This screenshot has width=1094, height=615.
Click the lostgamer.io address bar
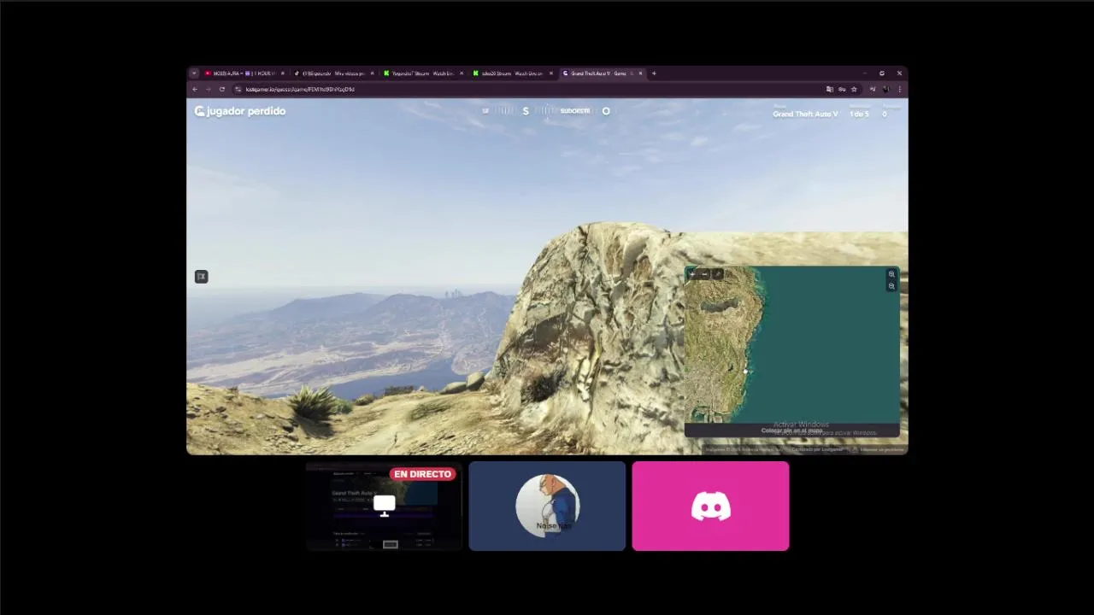coord(530,89)
